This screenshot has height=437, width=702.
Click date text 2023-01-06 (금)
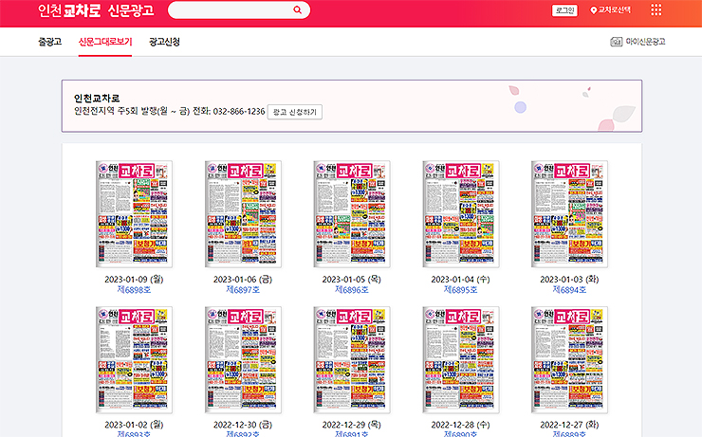[243, 280]
